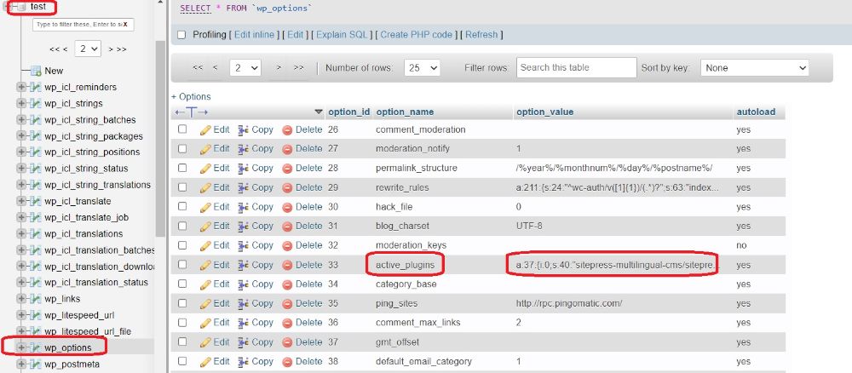Click the Create PHP code link
This screenshot has height=373, width=852.
click(417, 35)
